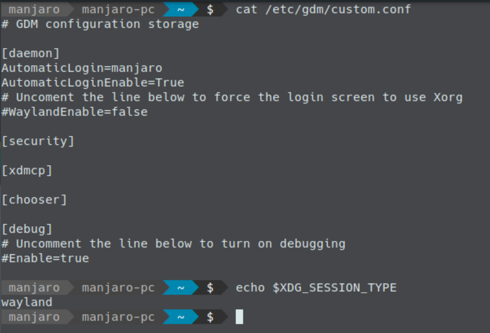Click the [chooser] section header
Image resolution: width=490 pixels, height=333 pixels.
34,200
